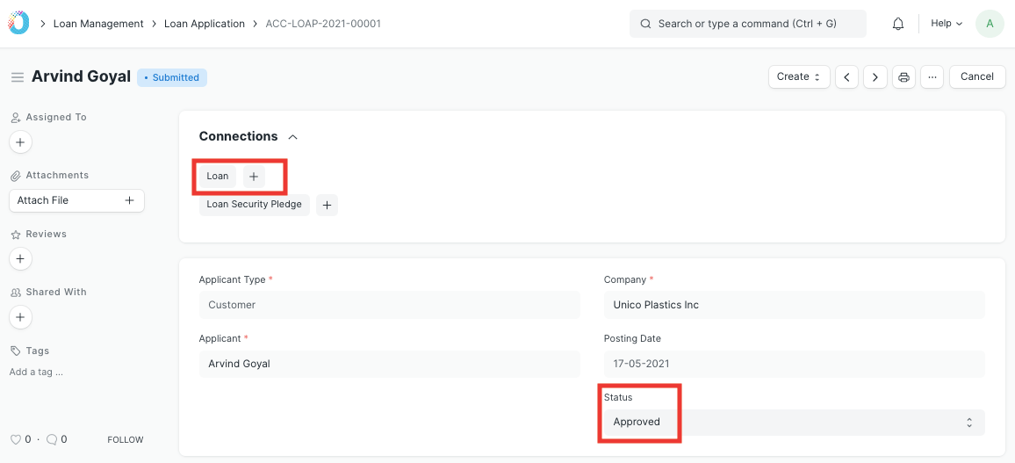Viewport: 1015px width, 463px height.
Task: Add an assignee under Assigned To
Action: [20, 141]
